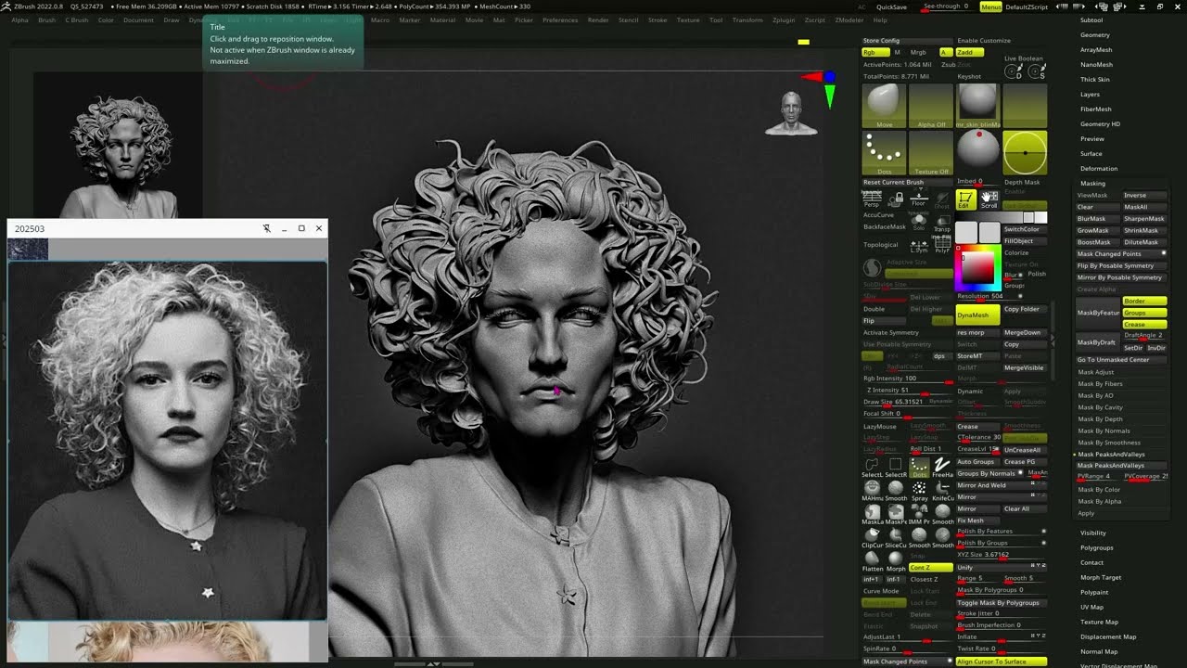Select the SliceCurve brush
The height and width of the screenshot is (668, 1187).
point(895,538)
